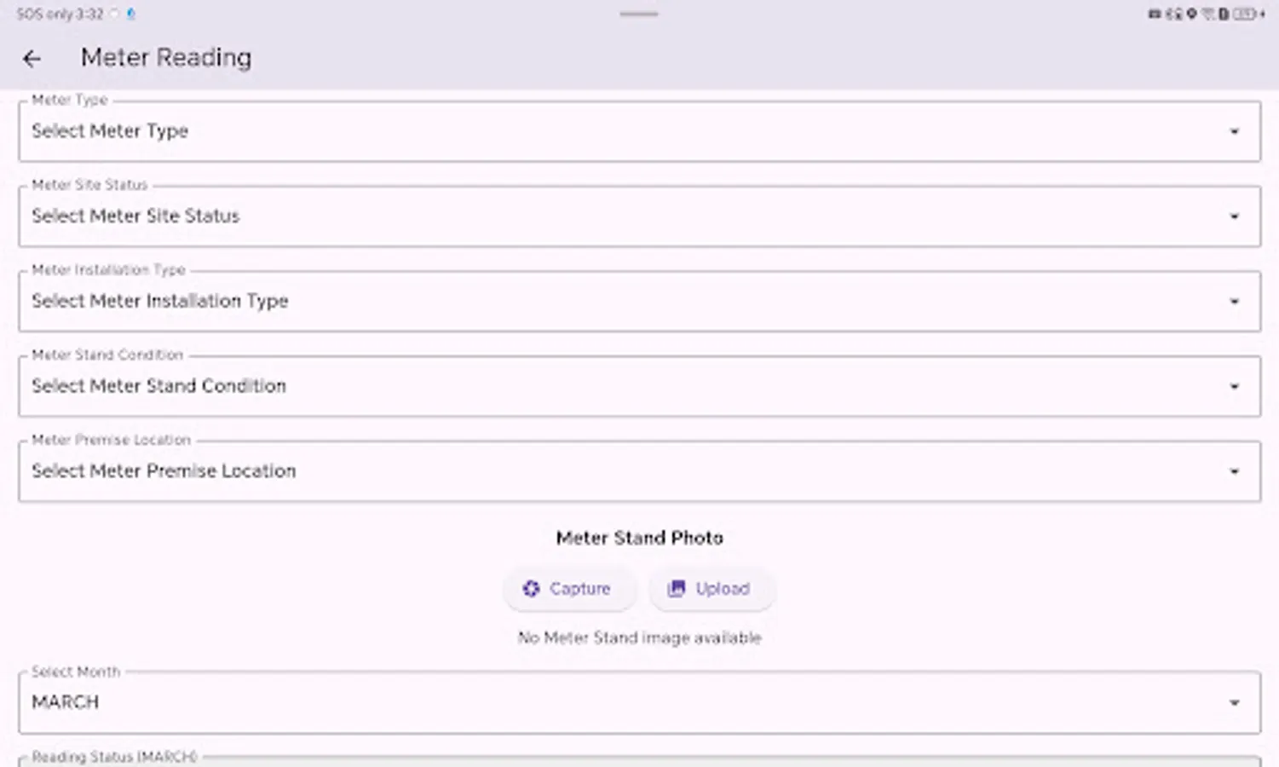Tap the No Meter Stand image available text
1279x767 pixels.
(x=639, y=637)
